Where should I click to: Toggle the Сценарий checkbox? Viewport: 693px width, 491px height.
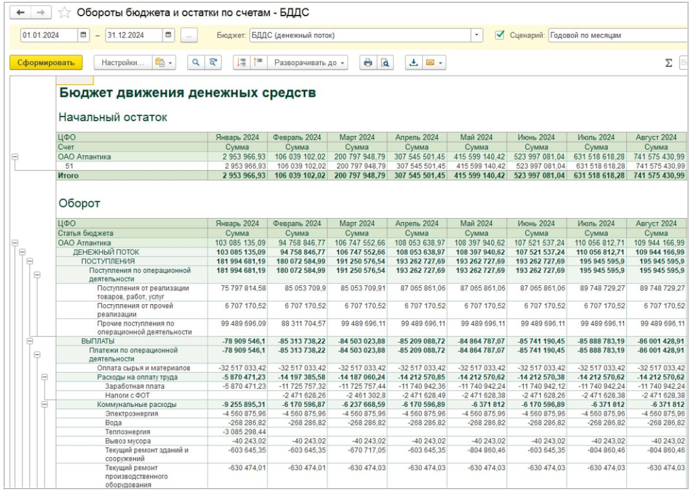(x=500, y=35)
